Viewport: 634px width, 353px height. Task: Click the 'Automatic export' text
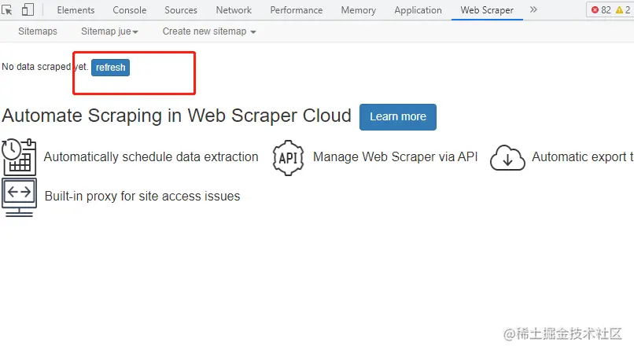[x=582, y=157]
